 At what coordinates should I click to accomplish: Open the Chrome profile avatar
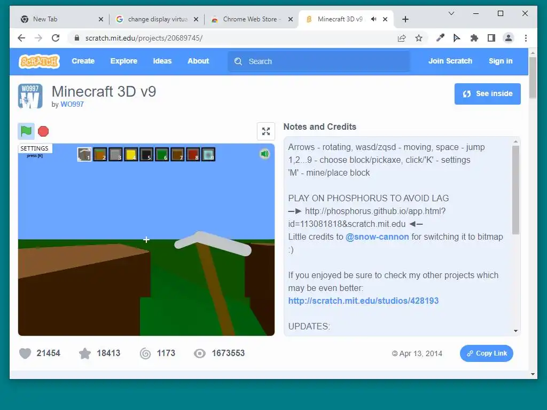(x=509, y=38)
